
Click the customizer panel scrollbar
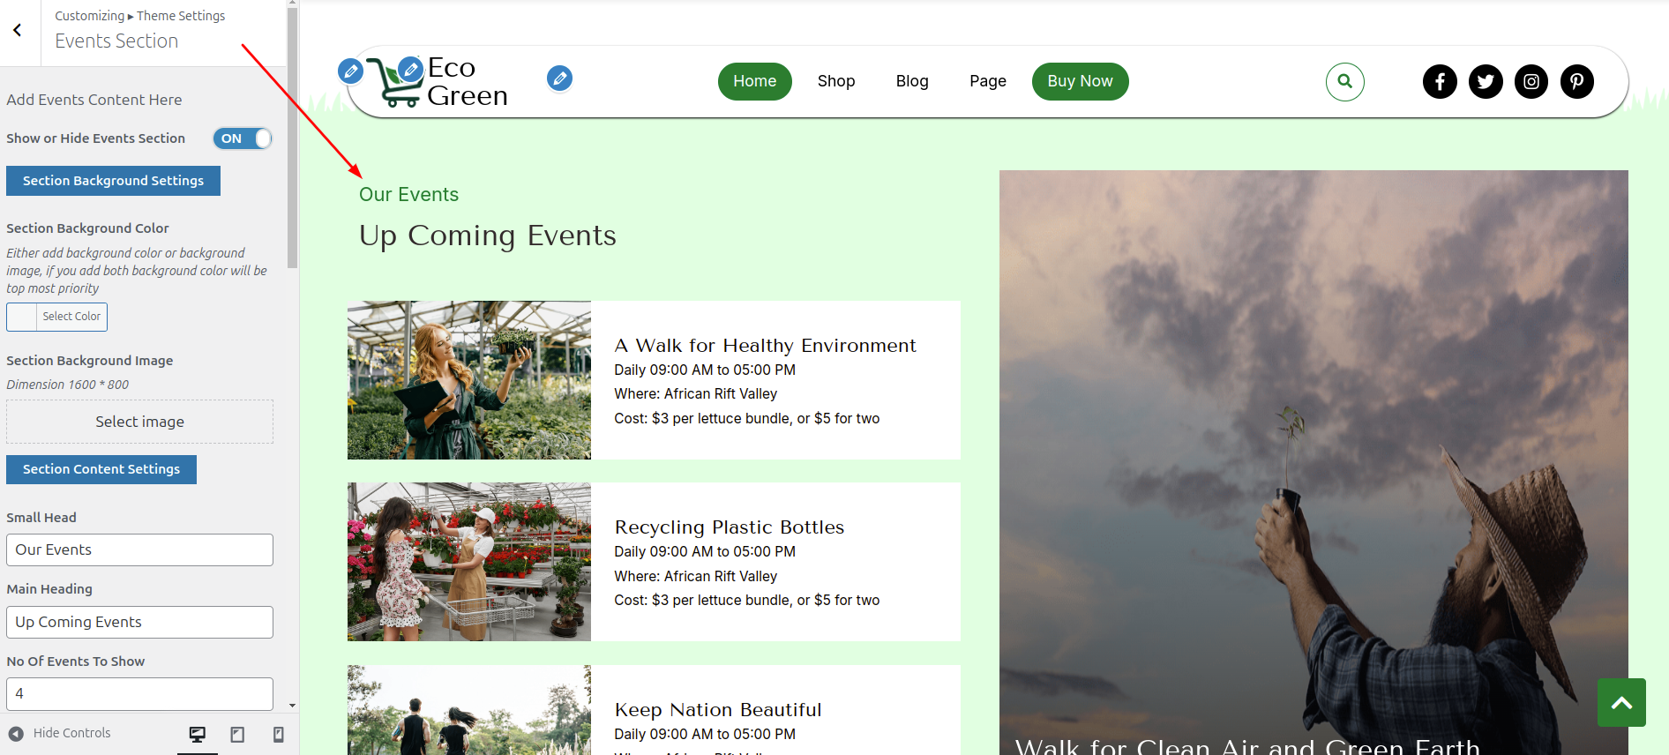(x=293, y=137)
